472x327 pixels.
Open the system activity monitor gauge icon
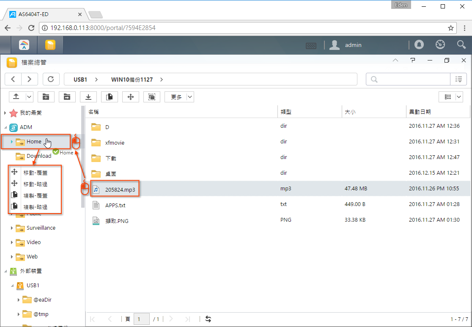(x=440, y=44)
